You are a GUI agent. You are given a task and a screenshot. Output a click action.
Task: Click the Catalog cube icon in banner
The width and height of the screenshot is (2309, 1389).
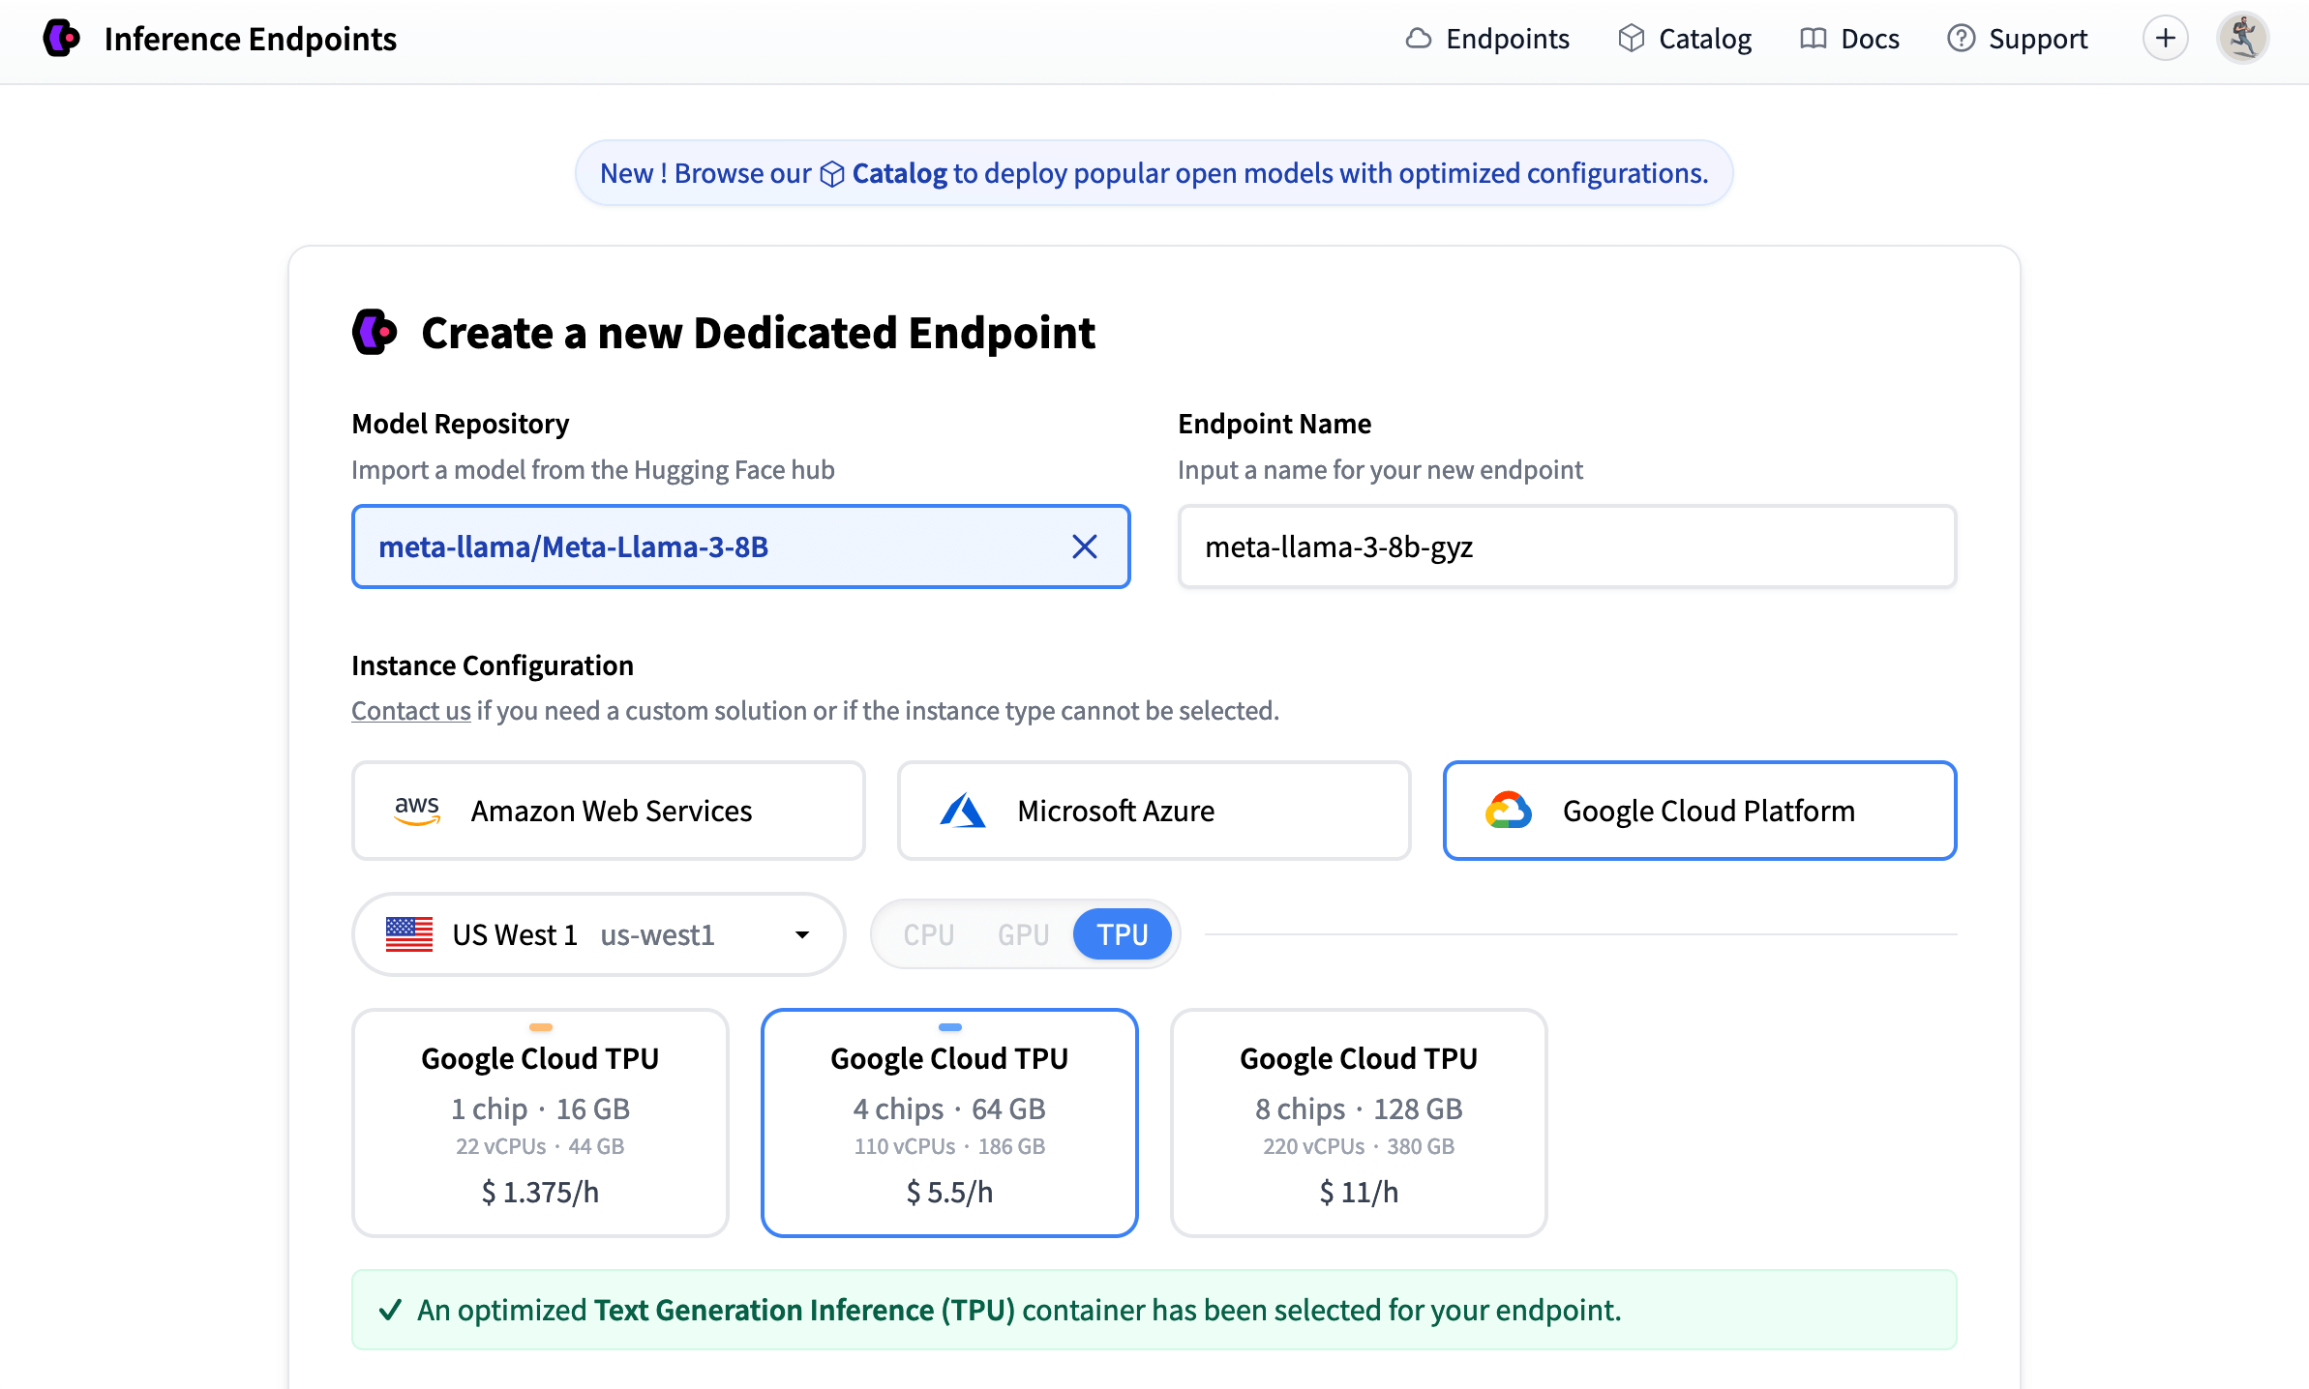point(832,174)
